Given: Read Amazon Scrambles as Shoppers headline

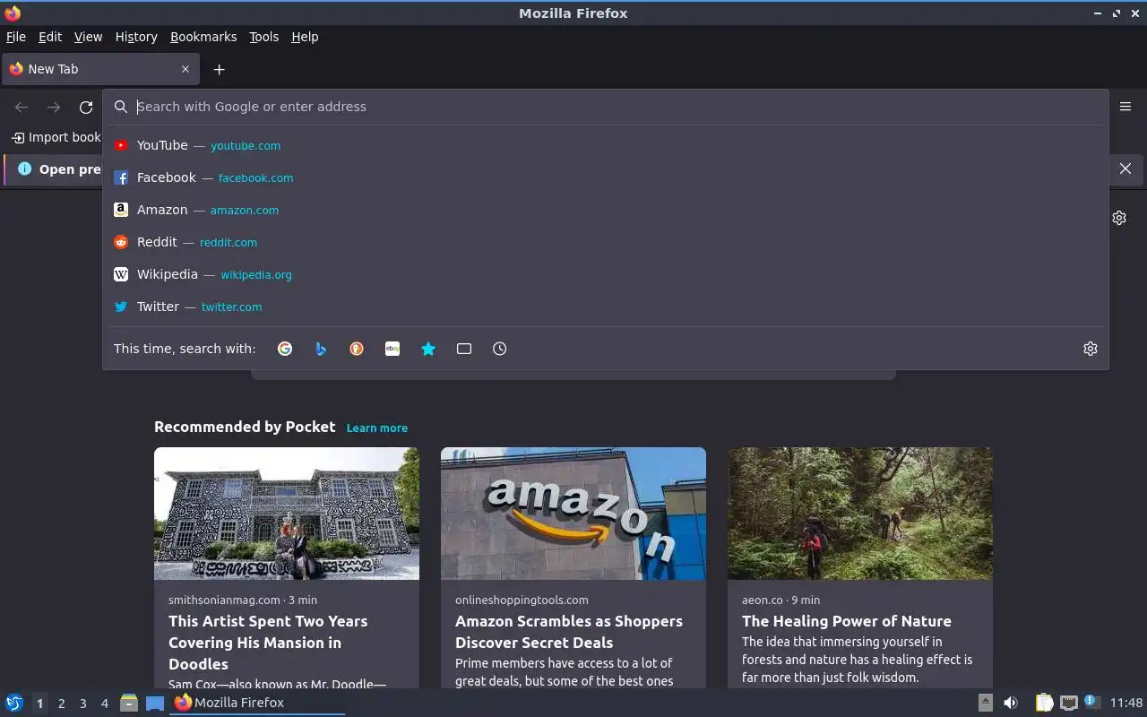Looking at the screenshot, I should tap(569, 632).
